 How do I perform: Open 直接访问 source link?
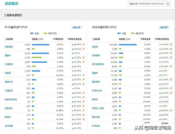pyautogui.click(x=9, y=82)
